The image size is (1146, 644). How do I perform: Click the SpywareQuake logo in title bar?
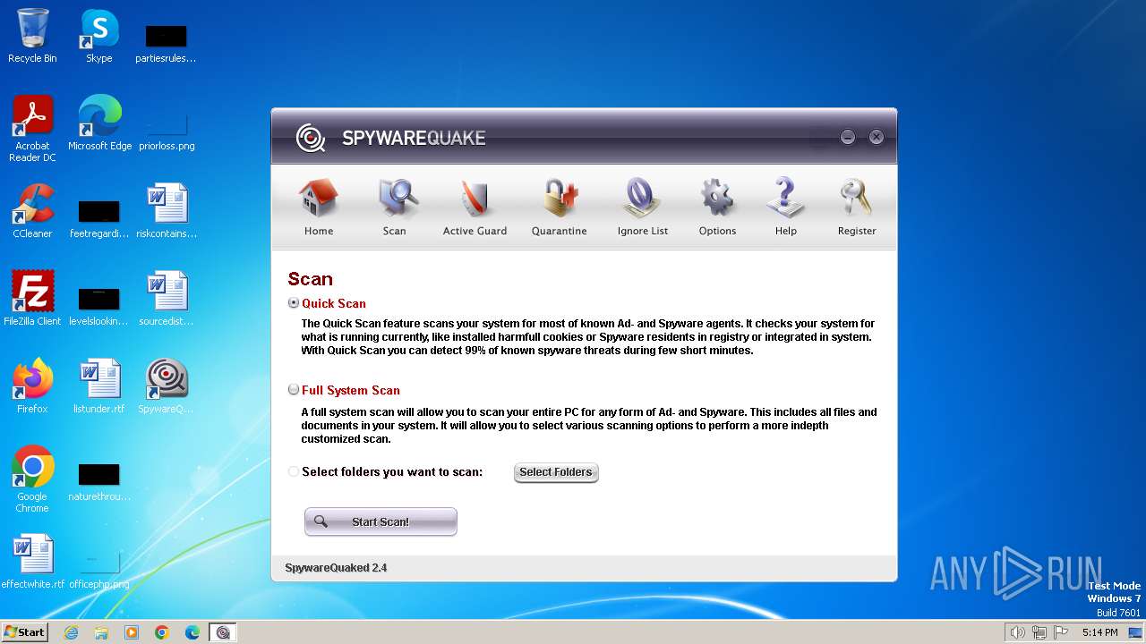pos(391,138)
